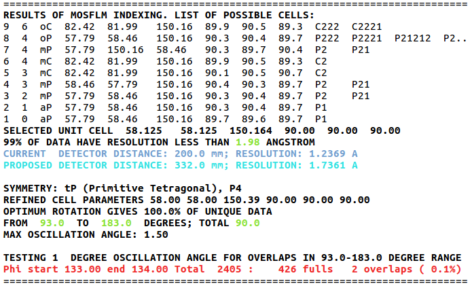Click current detector distance 200.0 mm
Screen dimensions: 472x284
click(202, 154)
